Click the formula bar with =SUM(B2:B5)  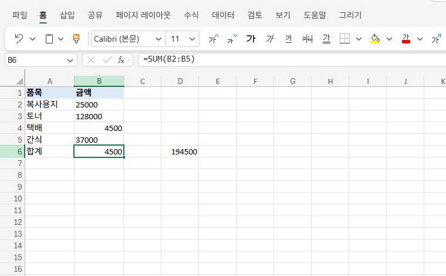click(292, 60)
